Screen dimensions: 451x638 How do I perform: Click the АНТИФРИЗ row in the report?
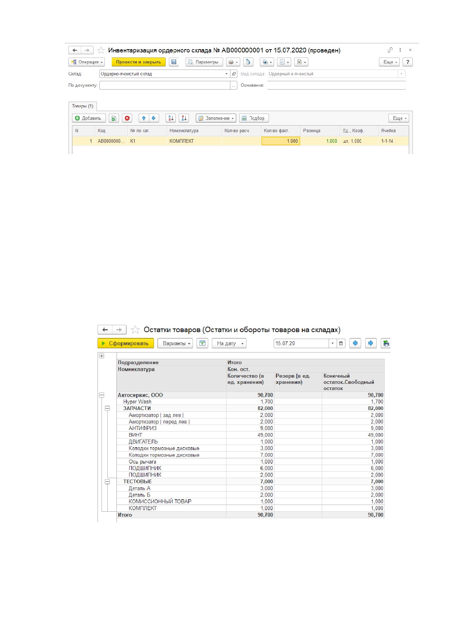[x=250, y=428]
